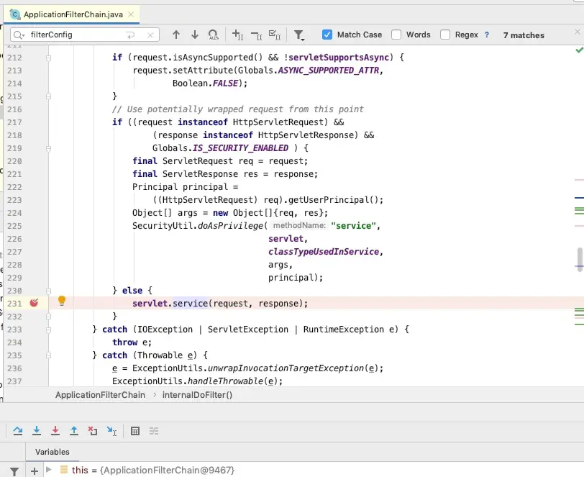Click the Trace Current Stream Chain icon

coord(154,431)
